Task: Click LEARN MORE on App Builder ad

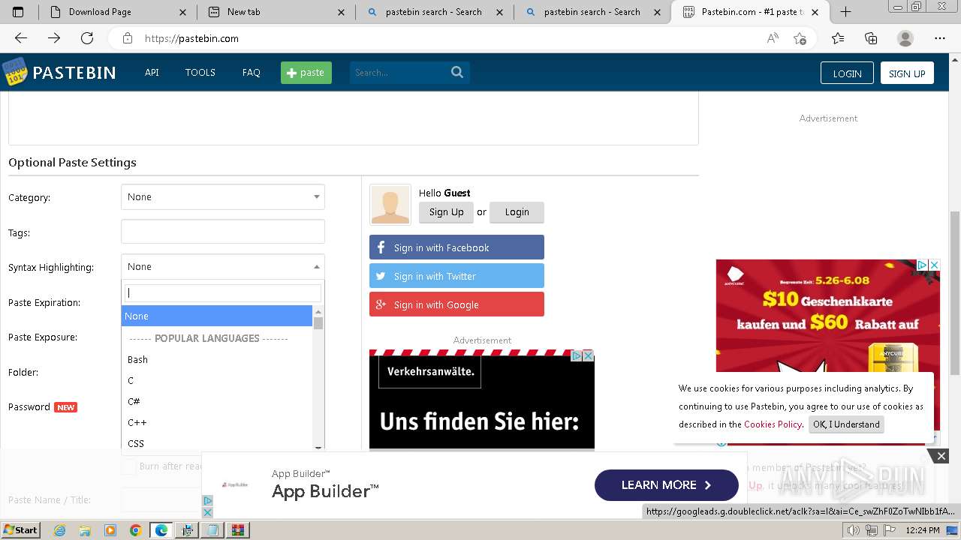Action: [667, 485]
